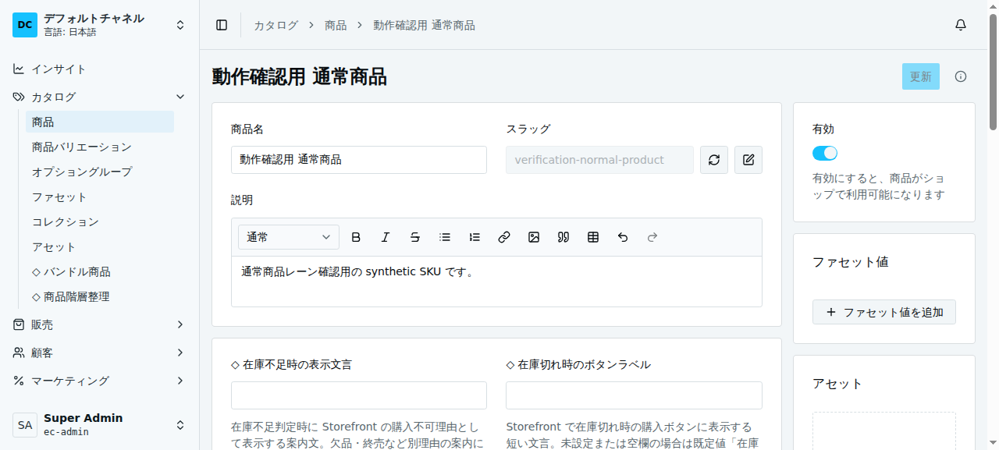Click the 商品名 input field

click(359, 160)
